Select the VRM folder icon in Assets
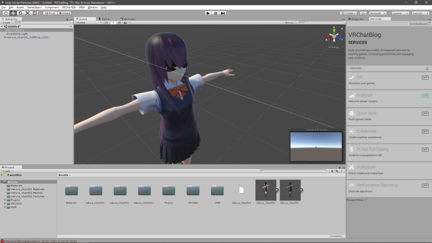Screen dimensions: 432x243 click(217, 190)
